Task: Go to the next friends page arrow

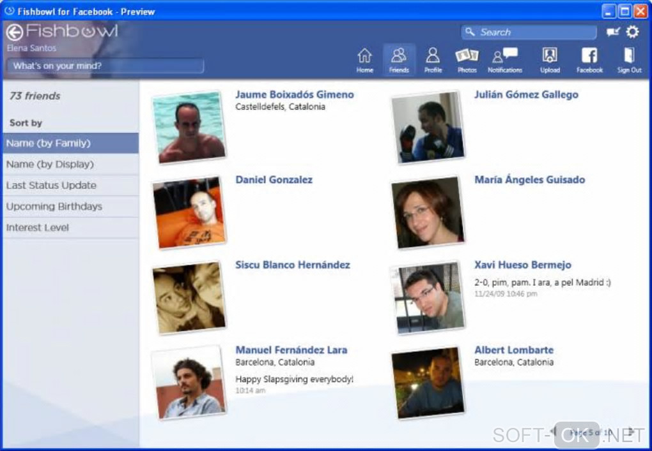Action: 631,431
